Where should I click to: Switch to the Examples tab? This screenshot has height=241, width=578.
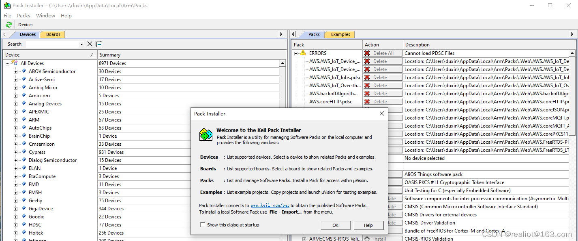coord(340,34)
